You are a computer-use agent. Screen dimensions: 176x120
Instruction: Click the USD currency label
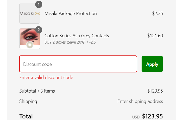(x=136, y=117)
